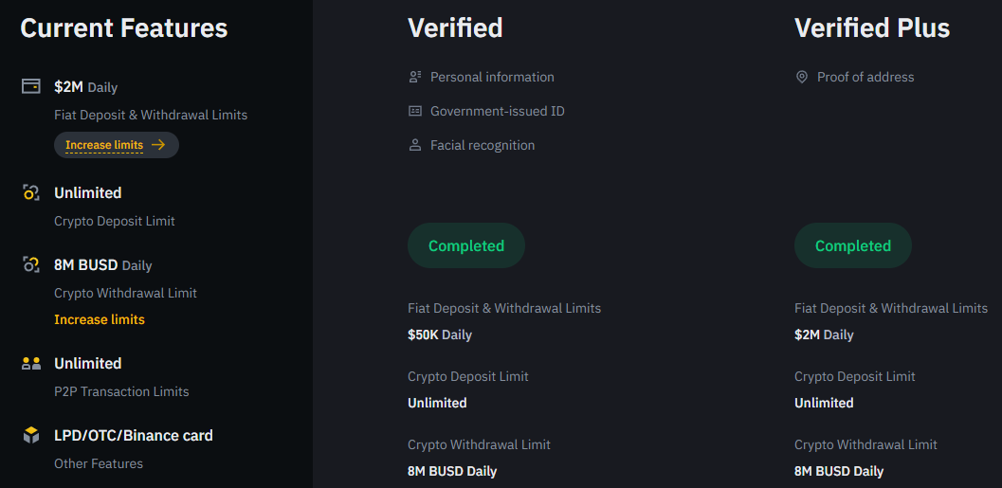This screenshot has height=488, width=1002.
Task: Click yellow Increase limits link under Crypto Withdrawal
Action: pyautogui.click(x=100, y=319)
